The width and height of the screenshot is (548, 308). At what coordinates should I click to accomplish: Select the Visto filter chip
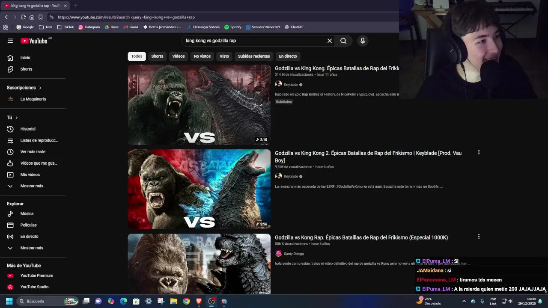click(x=224, y=56)
